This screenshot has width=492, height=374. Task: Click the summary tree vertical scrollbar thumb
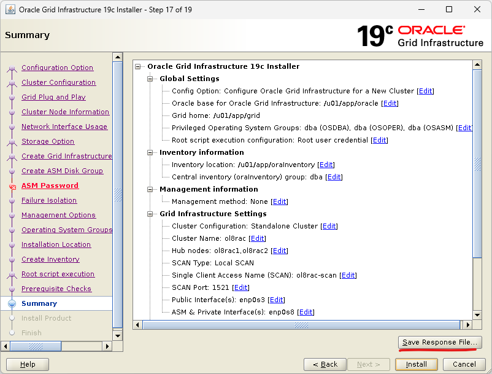pos(477,163)
